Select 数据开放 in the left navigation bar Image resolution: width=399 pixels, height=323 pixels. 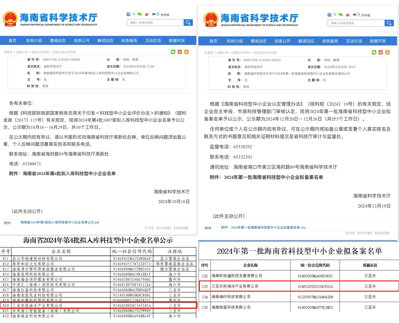(x=177, y=40)
